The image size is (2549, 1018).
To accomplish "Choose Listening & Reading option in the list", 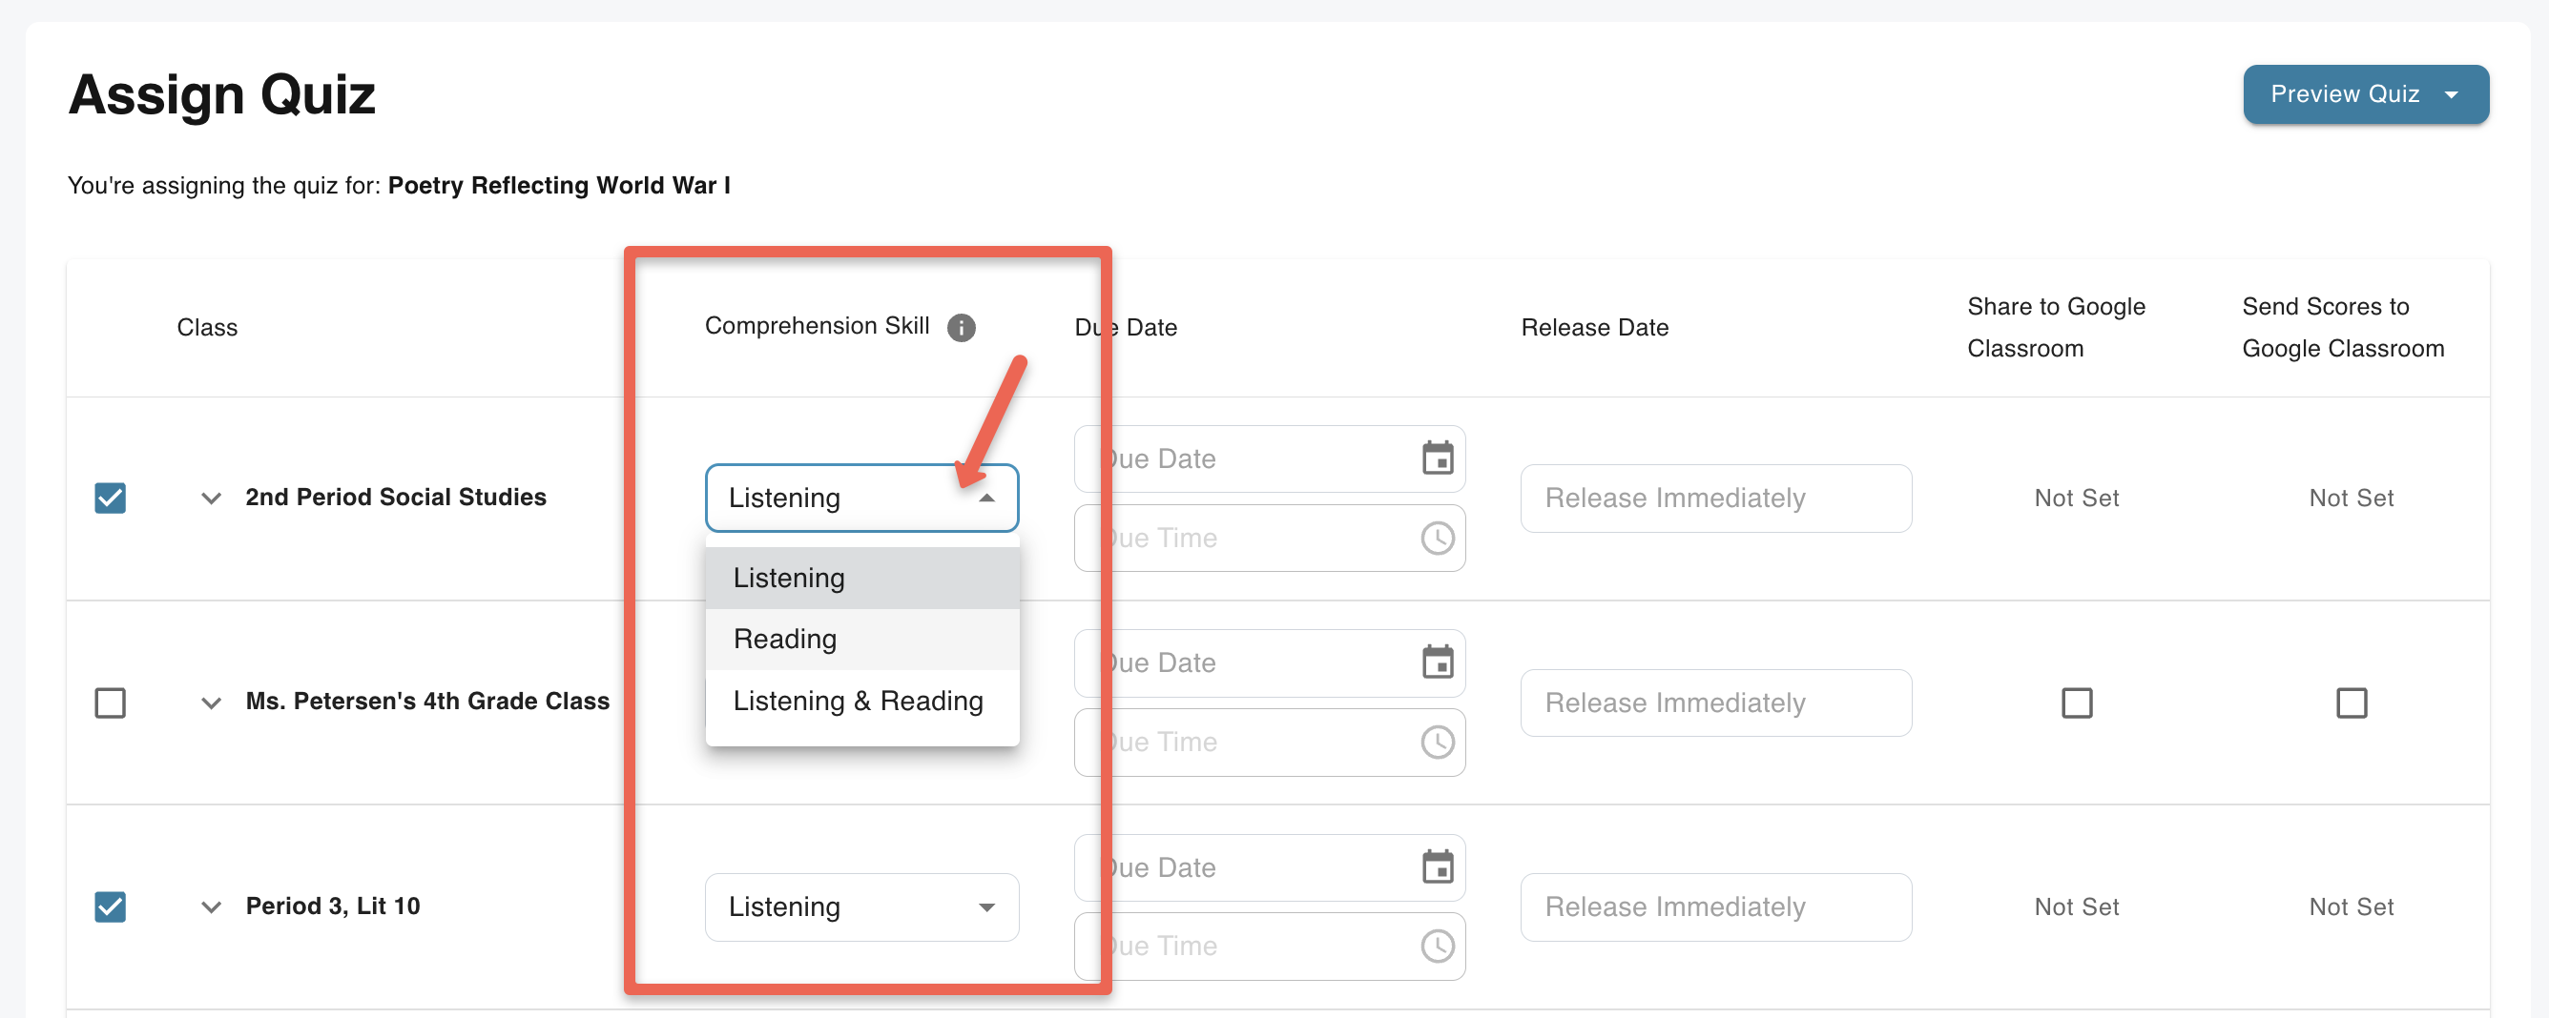I will tap(857, 701).
